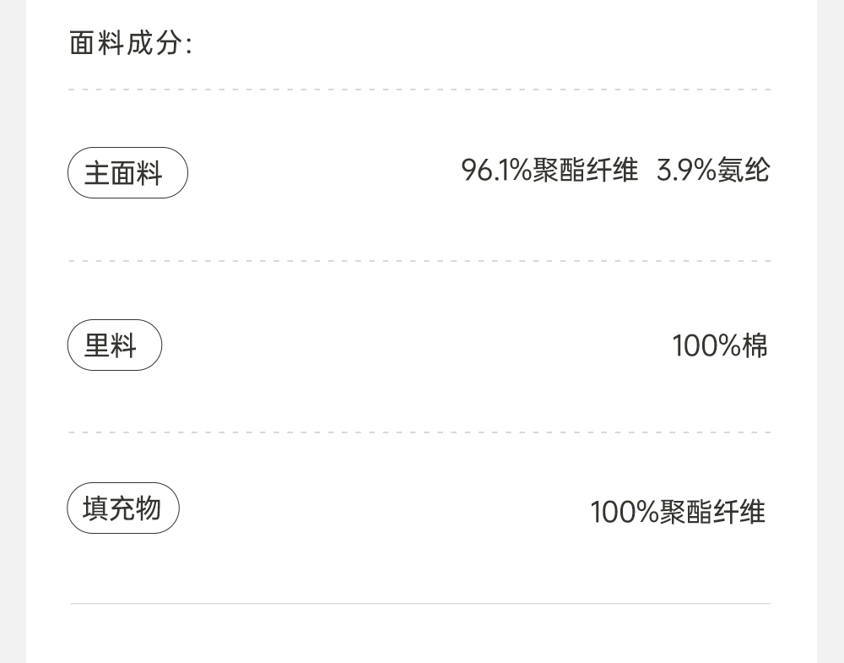This screenshot has height=663, width=844.
Task: Click the 聚酯纤维 word in 填充物 row
Action: click(713, 512)
